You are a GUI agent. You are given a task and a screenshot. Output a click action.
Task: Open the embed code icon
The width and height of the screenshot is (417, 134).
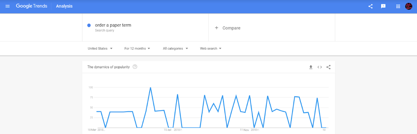[320, 67]
